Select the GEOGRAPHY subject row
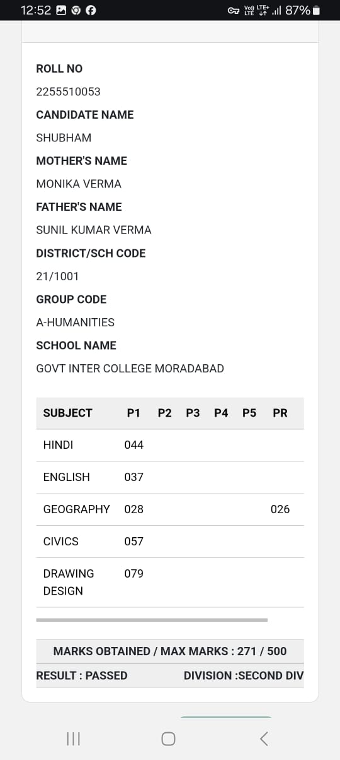340x760 pixels. tap(170, 509)
